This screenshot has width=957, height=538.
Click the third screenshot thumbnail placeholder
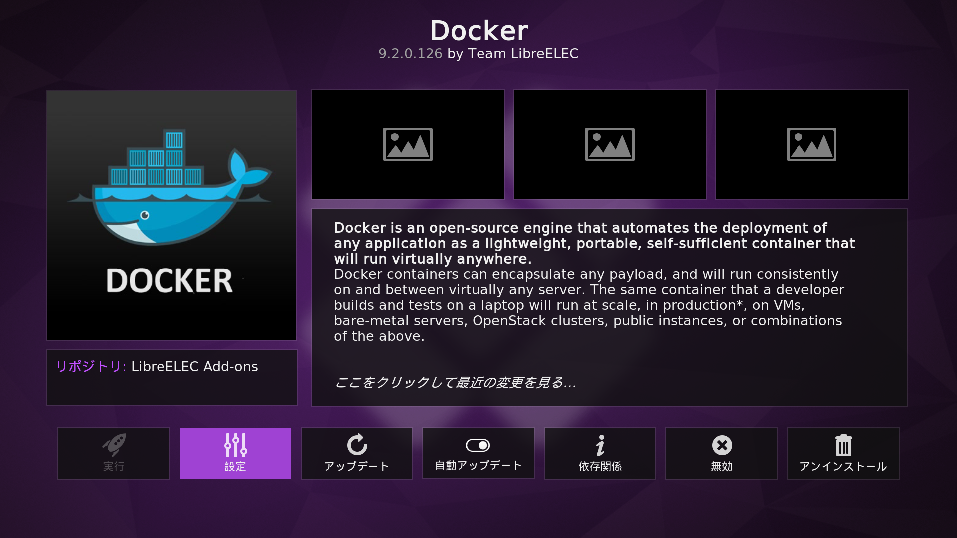click(812, 144)
